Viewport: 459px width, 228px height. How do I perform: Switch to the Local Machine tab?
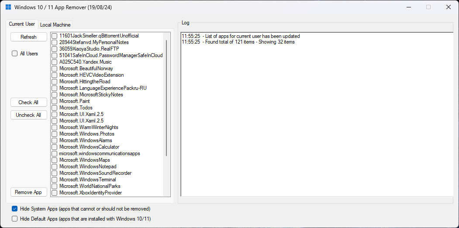click(x=55, y=25)
